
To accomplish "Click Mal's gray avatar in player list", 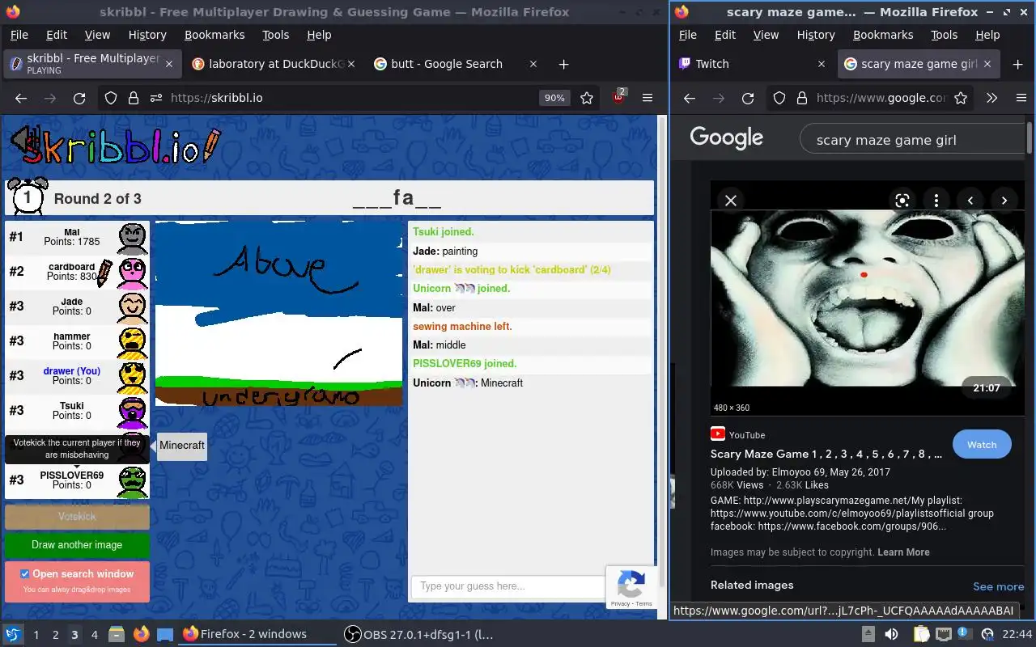I will [133, 238].
